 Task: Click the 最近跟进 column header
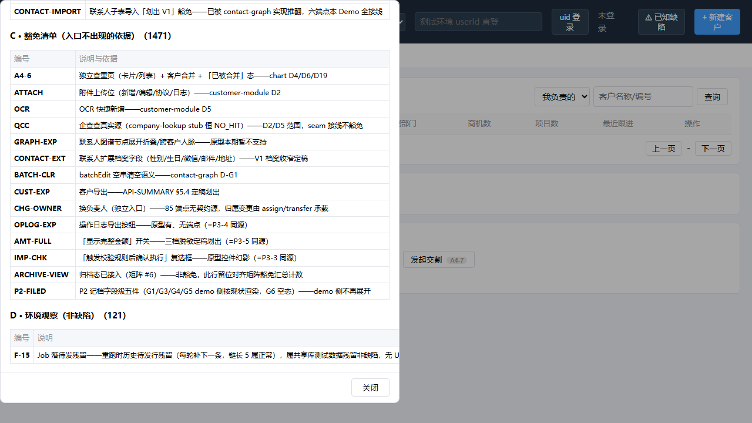(618, 123)
